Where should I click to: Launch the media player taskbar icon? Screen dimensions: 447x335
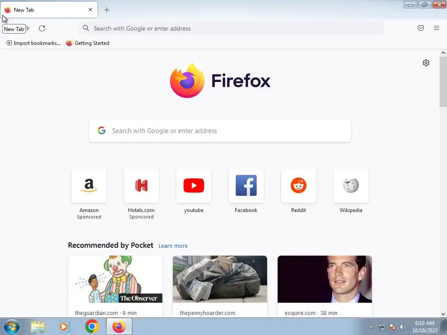pyautogui.click(x=65, y=326)
